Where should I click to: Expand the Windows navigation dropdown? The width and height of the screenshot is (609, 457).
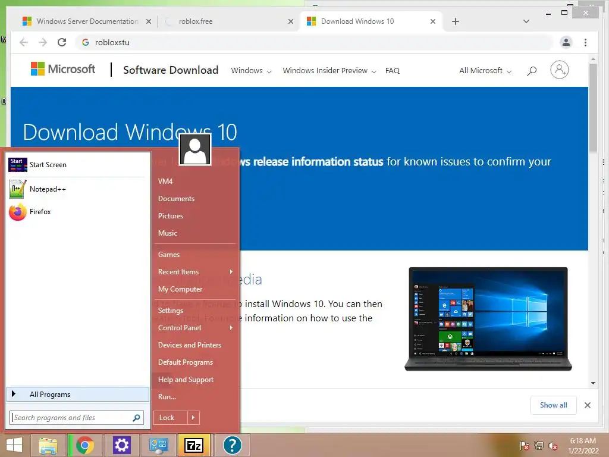[251, 71]
